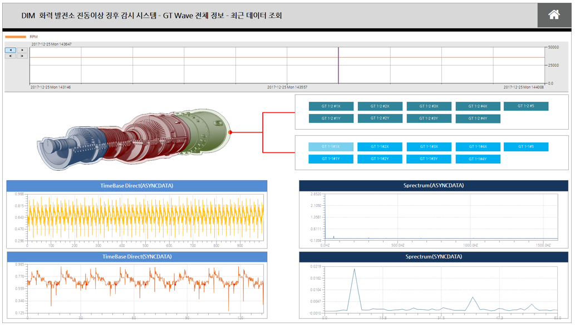The width and height of the screenshot is (575, 327).
Task: Choose the GT 1-2 #3X channel
Action: click(429, 106)
